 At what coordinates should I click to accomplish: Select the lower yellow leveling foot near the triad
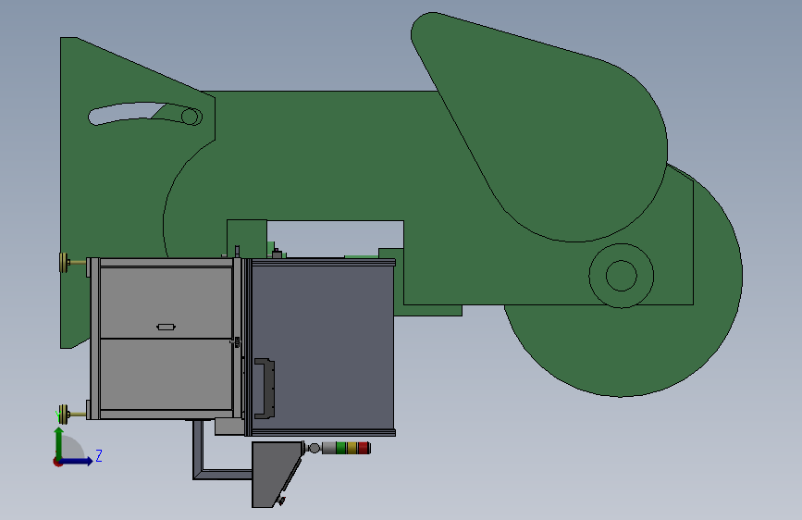[64, 414]
